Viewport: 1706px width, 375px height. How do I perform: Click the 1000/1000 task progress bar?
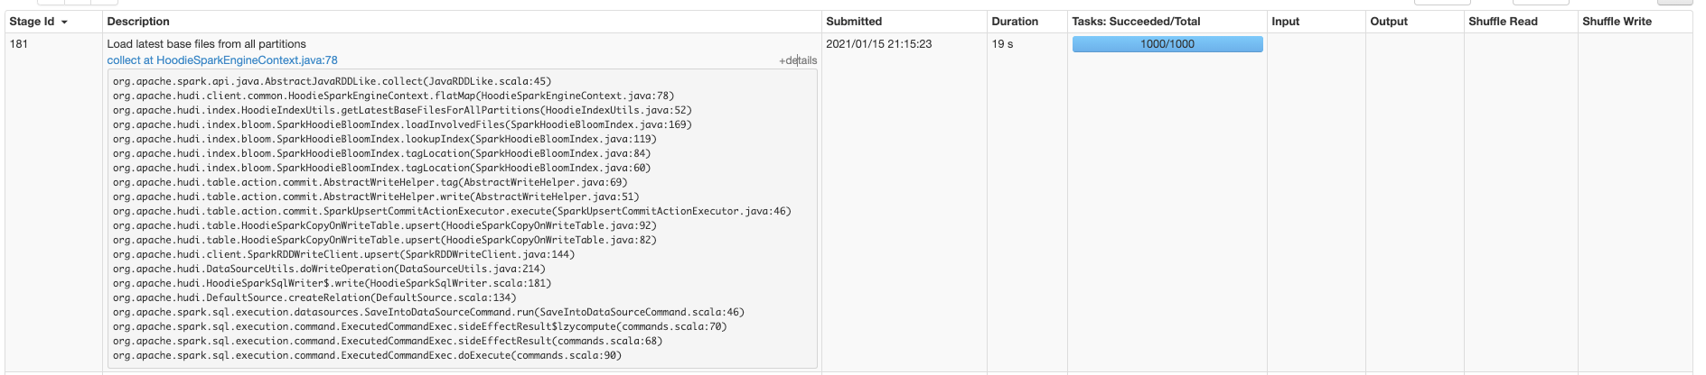[1167, 44]
